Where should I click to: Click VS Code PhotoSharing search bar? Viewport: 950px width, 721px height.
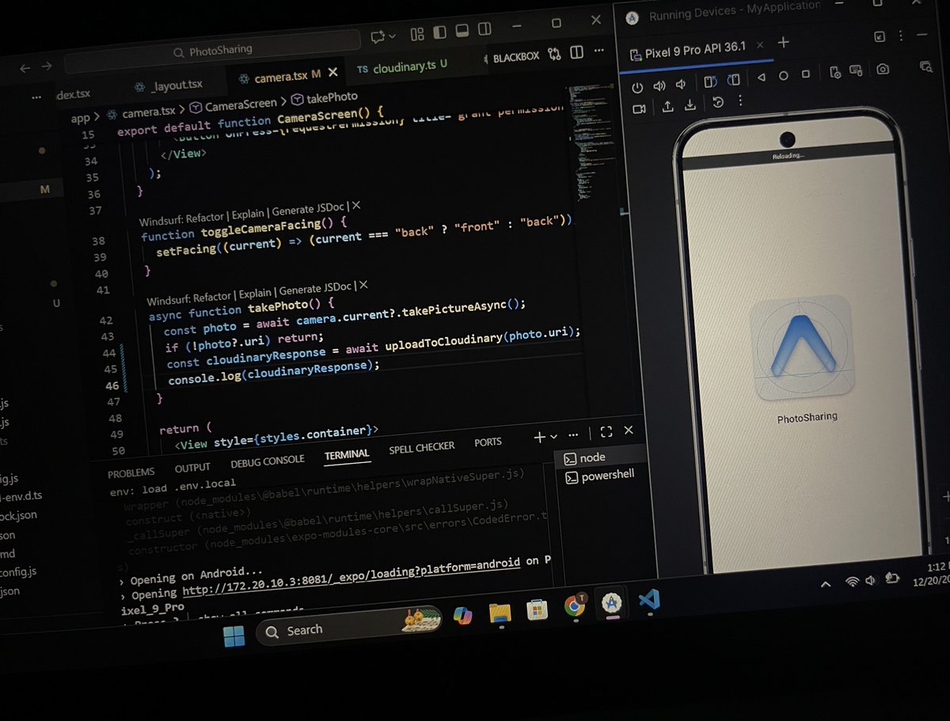(211, 51)
